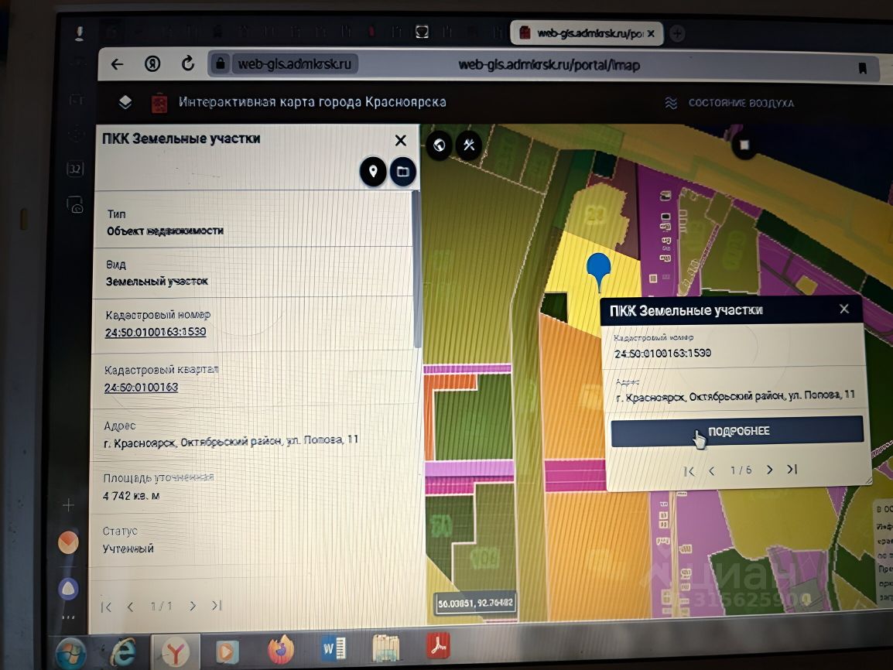Image resolution: width=893 pixels, height=670 pixels.
Task: Open the map tools wrench icon
Action: (x=469, y=145)
